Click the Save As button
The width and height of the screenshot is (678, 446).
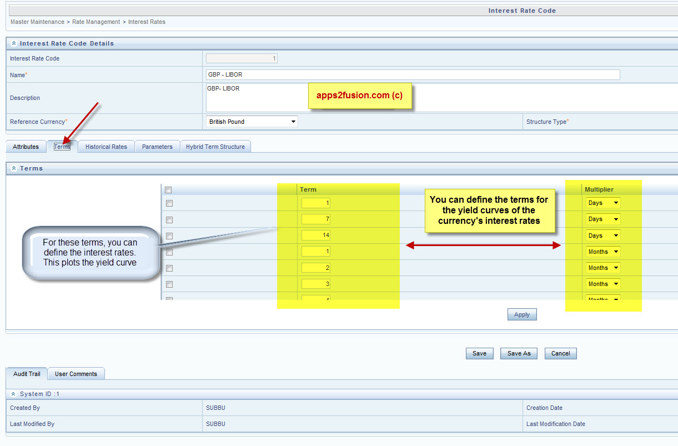[519, 353]
